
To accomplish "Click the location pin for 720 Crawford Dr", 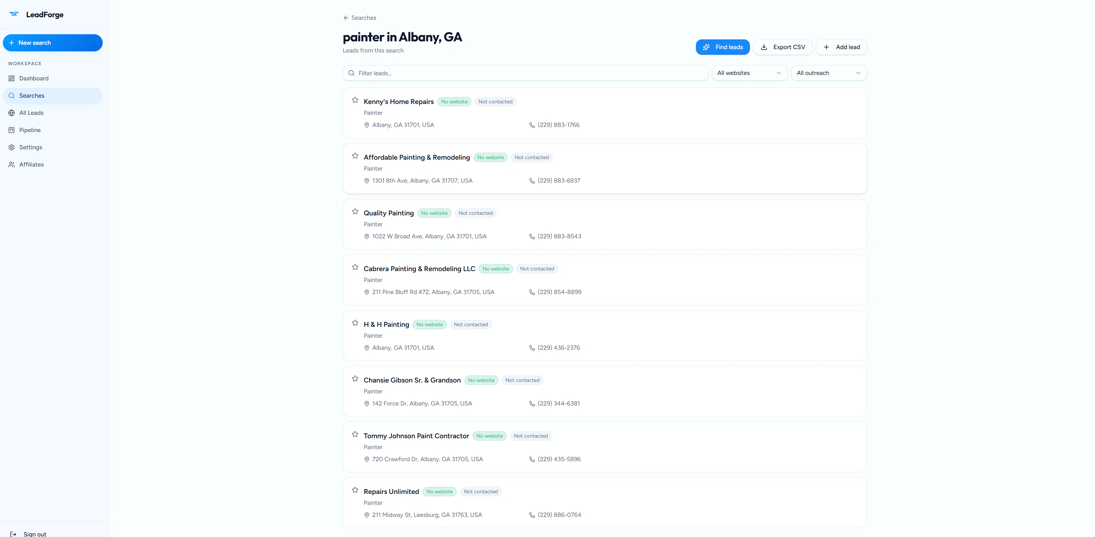I will (x=366, y=459).
